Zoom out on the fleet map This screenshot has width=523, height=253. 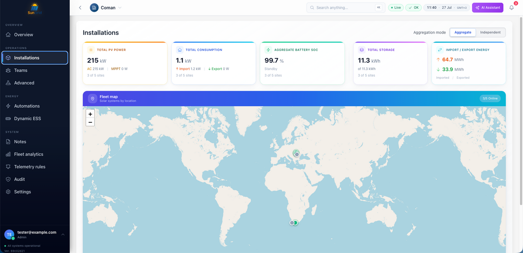(90, 122)
